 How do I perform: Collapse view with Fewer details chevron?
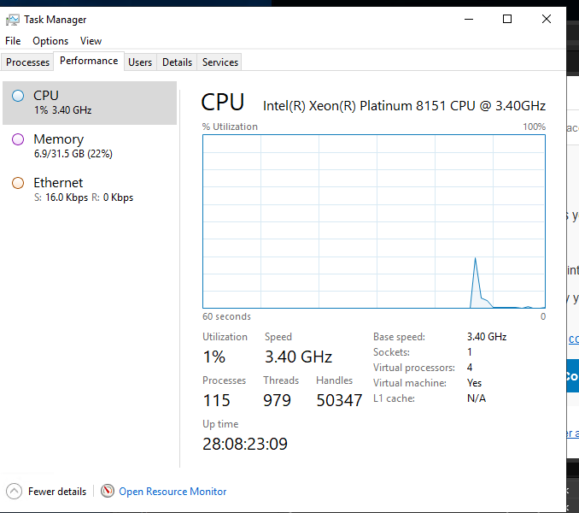(15, 492)
